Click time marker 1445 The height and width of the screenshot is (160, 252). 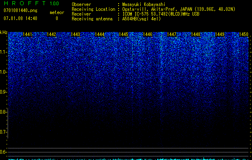coord(123,34)
